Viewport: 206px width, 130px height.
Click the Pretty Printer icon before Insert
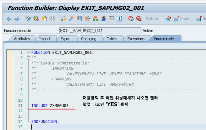click(168, 19)
